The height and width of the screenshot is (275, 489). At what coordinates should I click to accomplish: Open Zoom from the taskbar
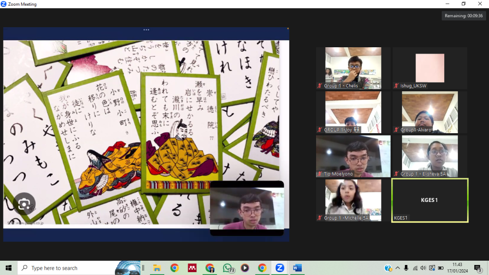280,268
